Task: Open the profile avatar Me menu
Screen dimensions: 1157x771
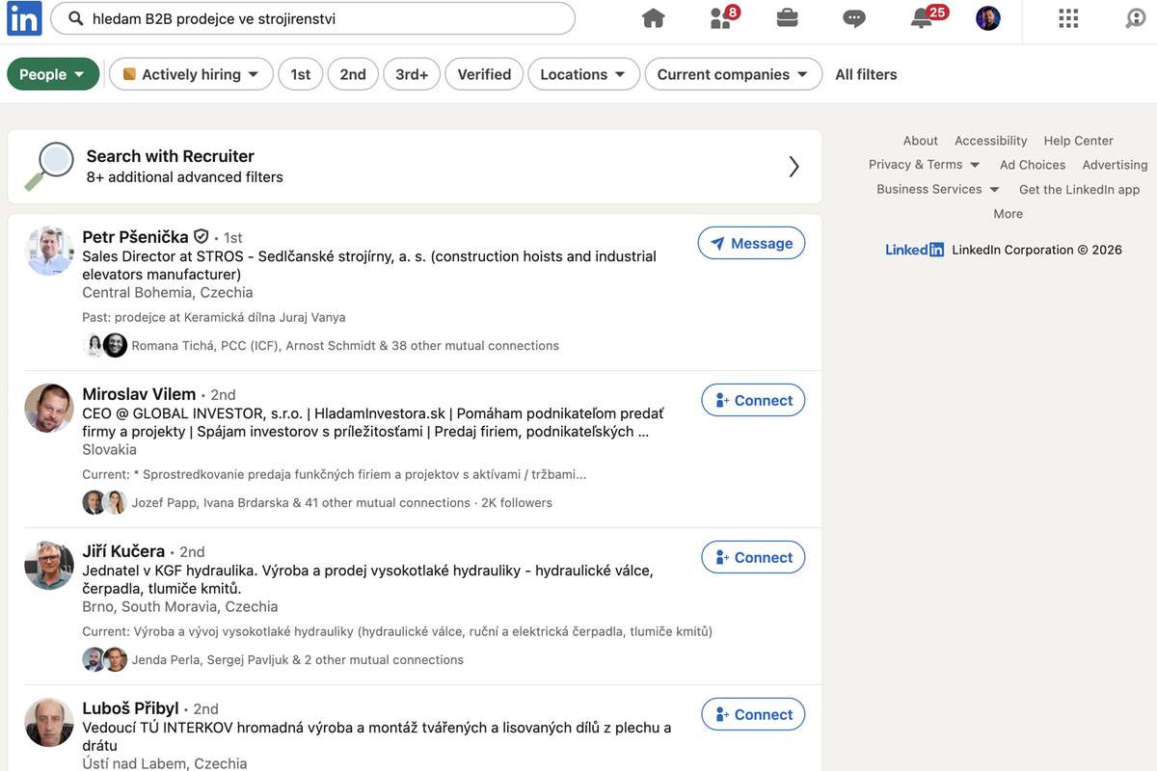Action: (x=988, y=18)
